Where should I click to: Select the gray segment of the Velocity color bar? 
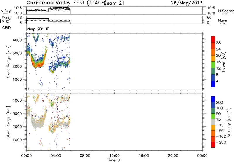[x=213, y=122]
